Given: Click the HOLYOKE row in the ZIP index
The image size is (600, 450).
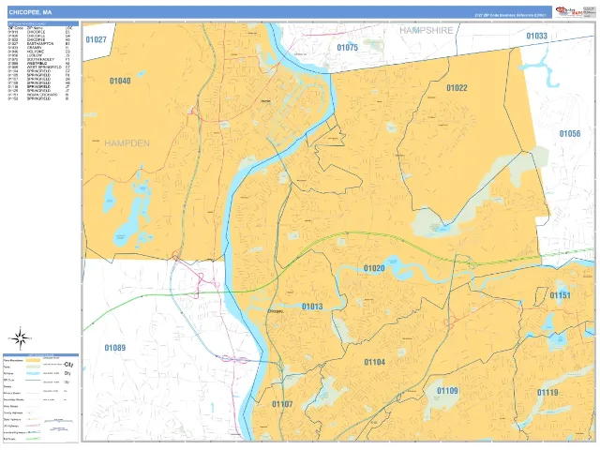Looking at the screenshot, I should (39, 52).
